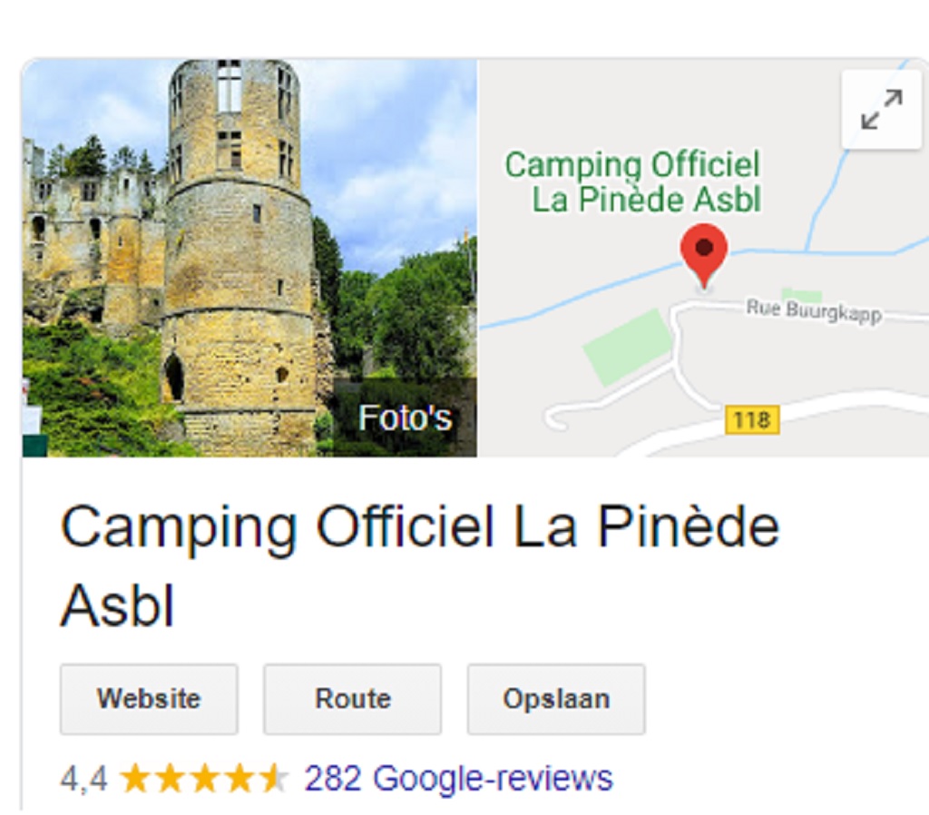The width and height of the screenshot is (929, 815).
Task: Open the campsite Website button
Action: tap(149, 699)
